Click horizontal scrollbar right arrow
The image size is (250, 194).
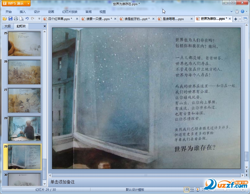coord(242,175)
